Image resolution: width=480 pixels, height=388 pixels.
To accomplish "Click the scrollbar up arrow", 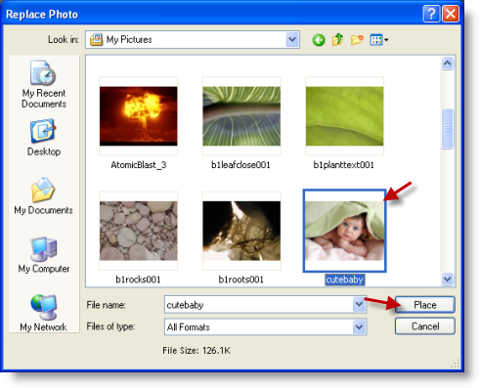I will [x=448, y=63].
